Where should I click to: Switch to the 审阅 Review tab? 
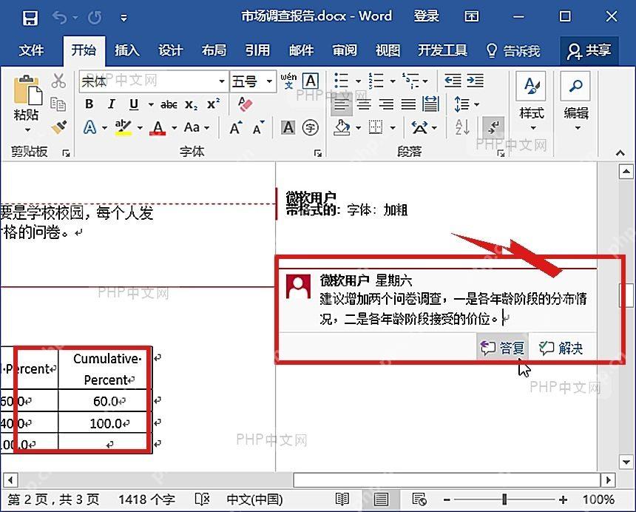pyautogui.click(x=345, y=50)
